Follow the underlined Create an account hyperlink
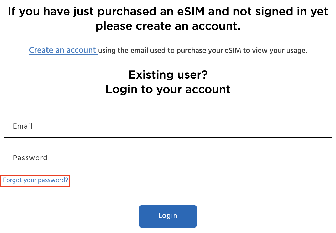 tap(63, 50)
